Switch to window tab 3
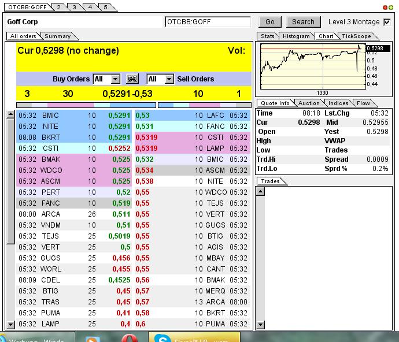Viewport: 399px width, 342px height. tap(74, 7)
